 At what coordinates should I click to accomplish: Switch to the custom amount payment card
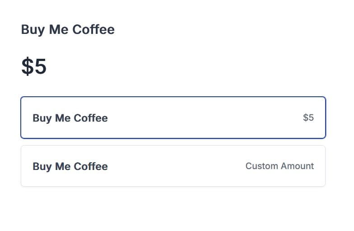(x=173, y=166)
